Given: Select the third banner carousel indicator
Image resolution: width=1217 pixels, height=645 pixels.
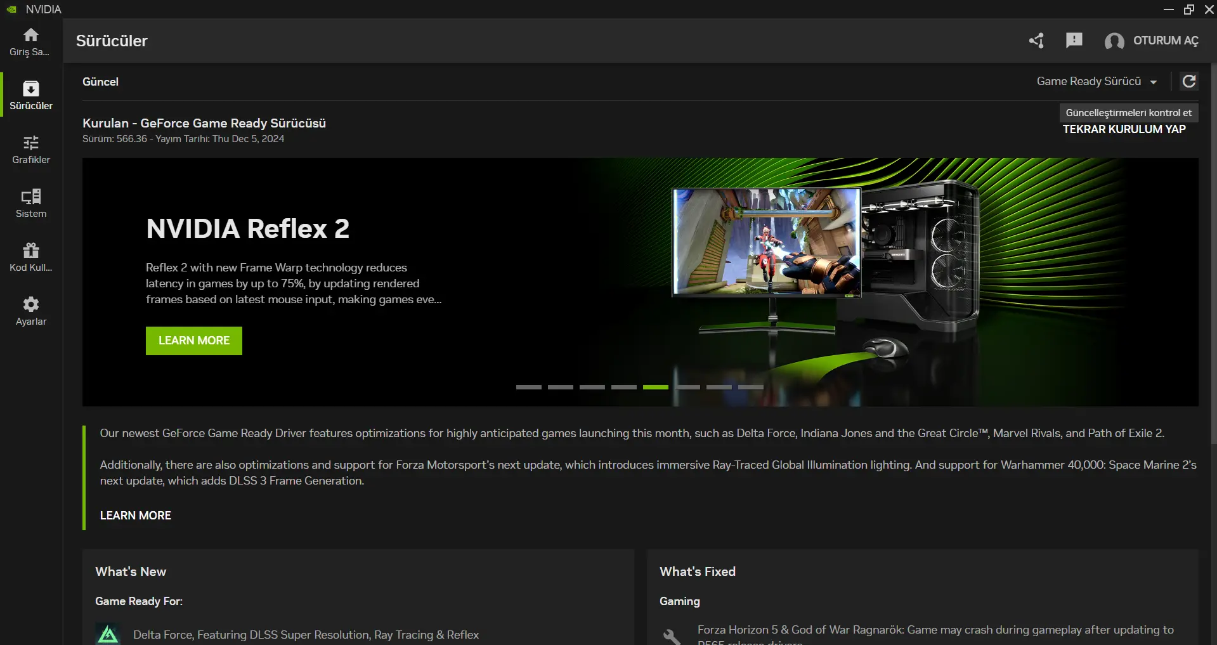Looking at the screenshot, I should 592,387.
